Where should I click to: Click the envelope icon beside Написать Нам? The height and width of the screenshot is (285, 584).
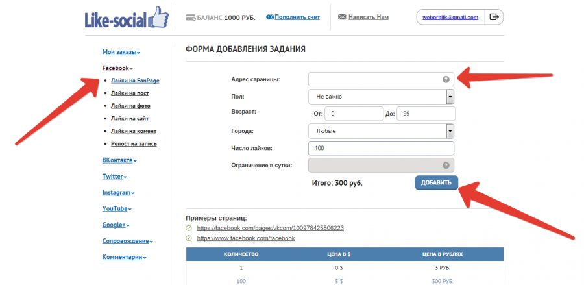coord(342,17)
